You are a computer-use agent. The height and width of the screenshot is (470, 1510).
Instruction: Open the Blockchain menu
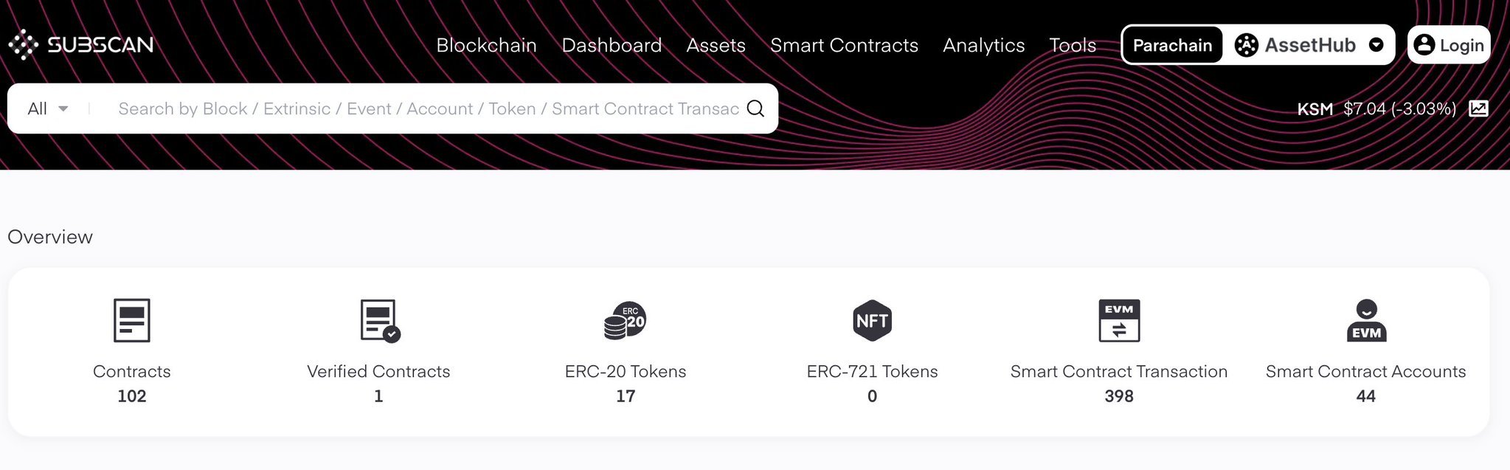486,45
